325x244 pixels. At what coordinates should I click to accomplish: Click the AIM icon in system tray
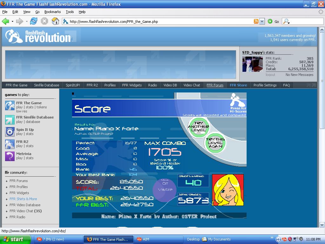[284, 239]
